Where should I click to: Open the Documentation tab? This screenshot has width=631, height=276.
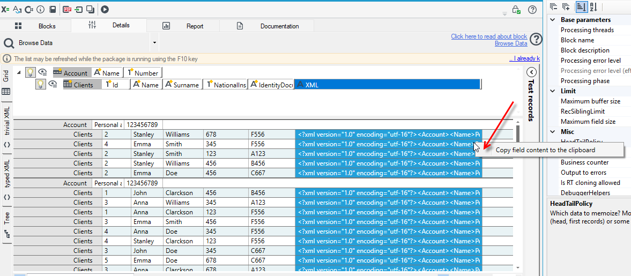pos(268,26)
